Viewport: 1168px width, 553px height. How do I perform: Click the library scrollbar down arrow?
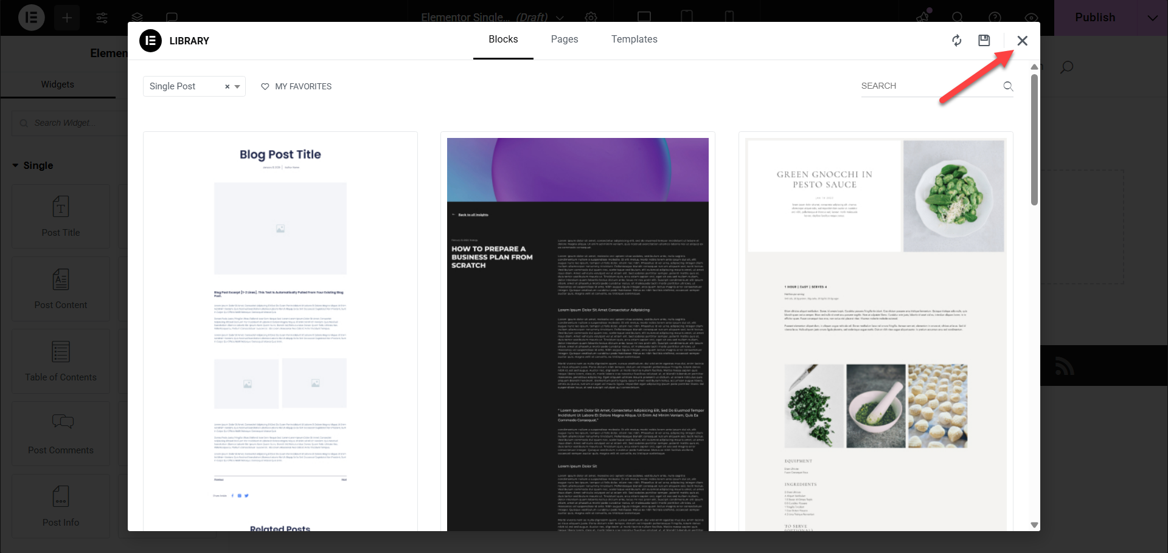point(1034,524)
